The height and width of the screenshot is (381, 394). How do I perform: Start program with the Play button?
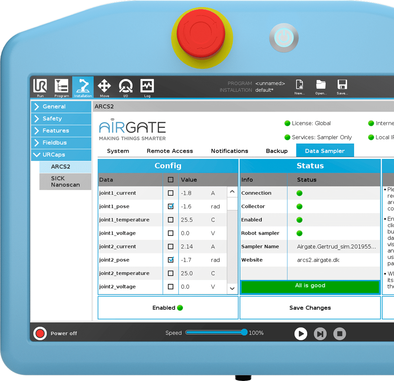[301, 334]
